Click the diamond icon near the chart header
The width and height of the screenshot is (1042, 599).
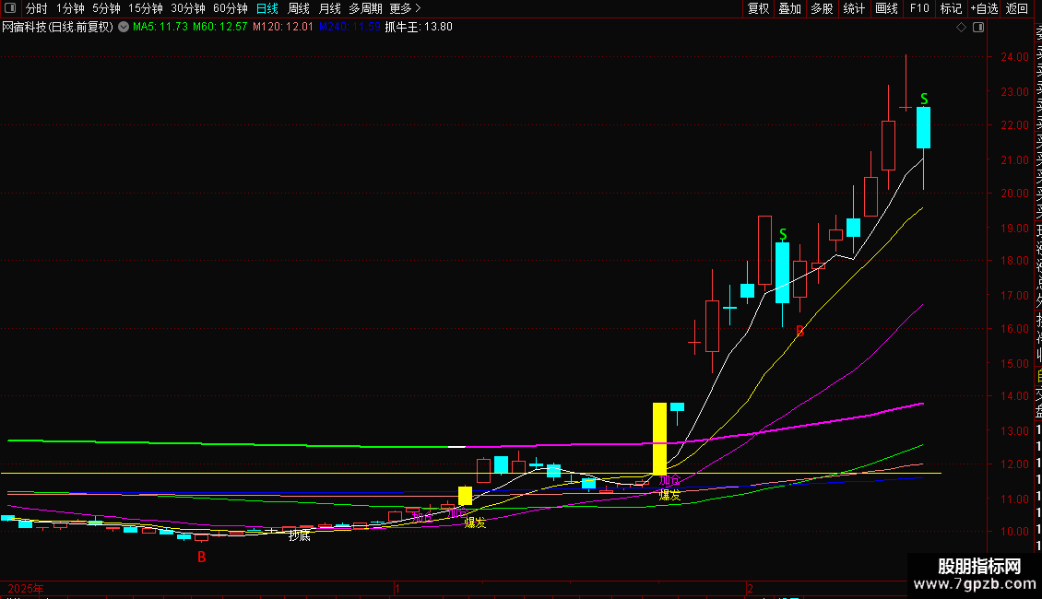961,28
